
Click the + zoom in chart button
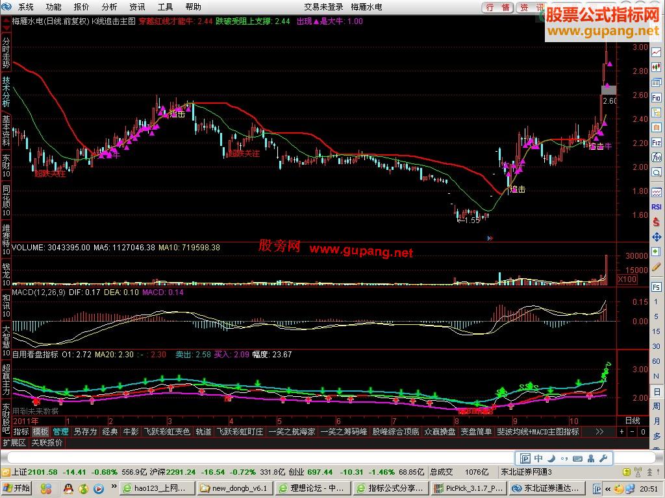click(621, 432)
